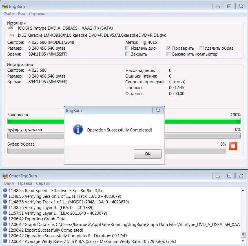Image resolution: width=248 pixels, height=246 pixels.
Task: Click the info icon on the Read Speed log line
Action: tap(5, 190)
